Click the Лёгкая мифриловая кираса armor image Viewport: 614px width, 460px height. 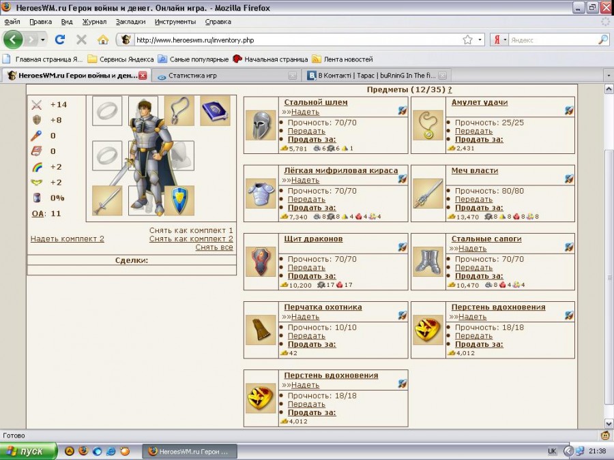pos(261,194)
